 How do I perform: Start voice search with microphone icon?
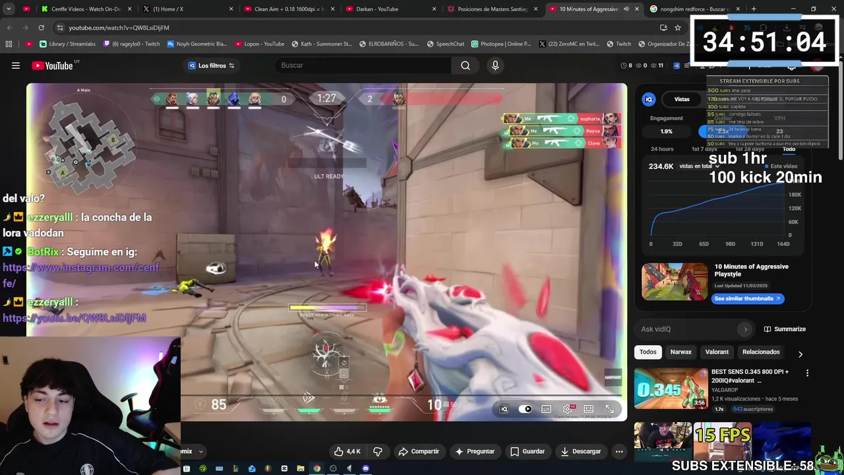point(495,65)
